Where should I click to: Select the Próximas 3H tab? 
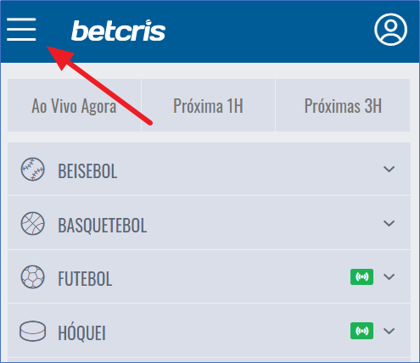pyautogui.click(x=343, y=105)
